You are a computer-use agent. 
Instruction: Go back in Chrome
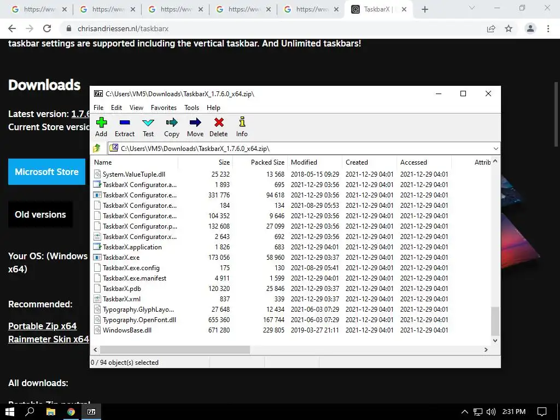point(12,28)
